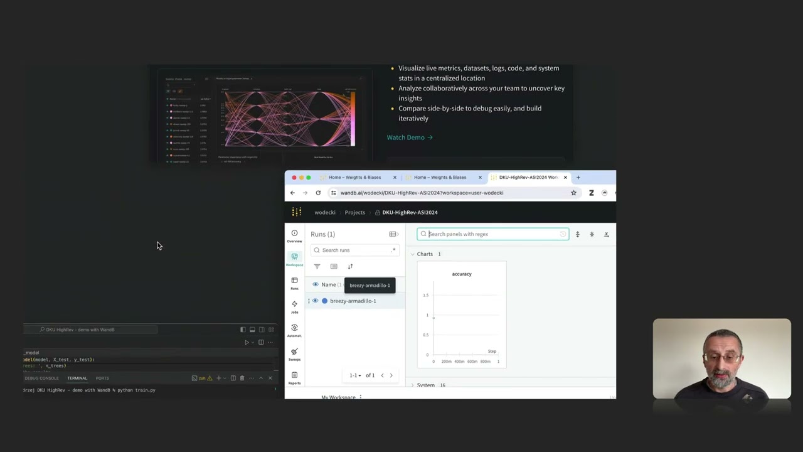Image resolution: width=803 pixels, height=452 pixels.
Task: Toggle visibility of all runs via the Name eye
Action: pos(316,284)
